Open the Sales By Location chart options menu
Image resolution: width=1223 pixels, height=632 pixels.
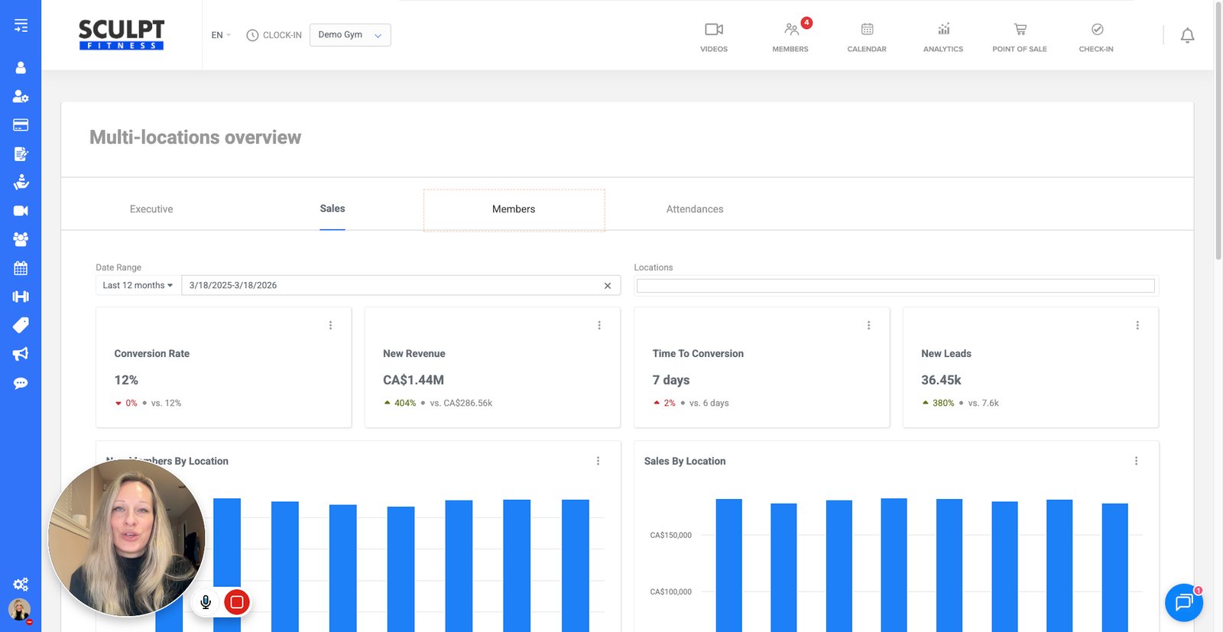tap(1136, 461)
